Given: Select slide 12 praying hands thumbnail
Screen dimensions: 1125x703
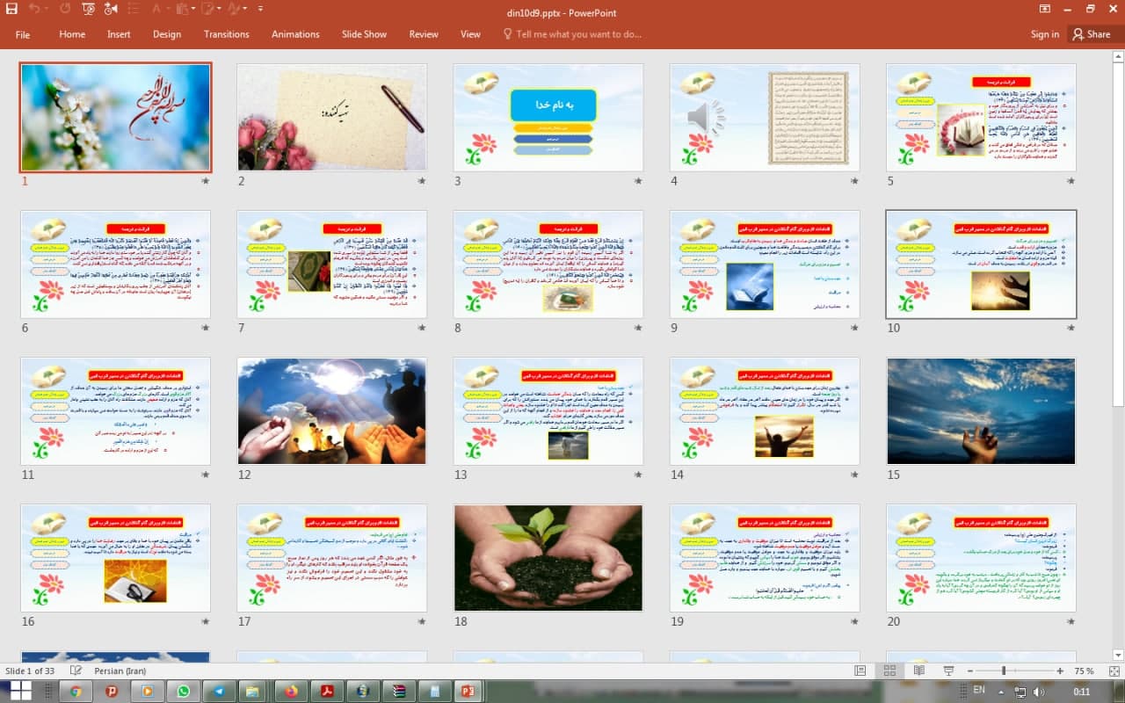Looking at the screenshot, I should pyautogui.click(x=331, y=410).
